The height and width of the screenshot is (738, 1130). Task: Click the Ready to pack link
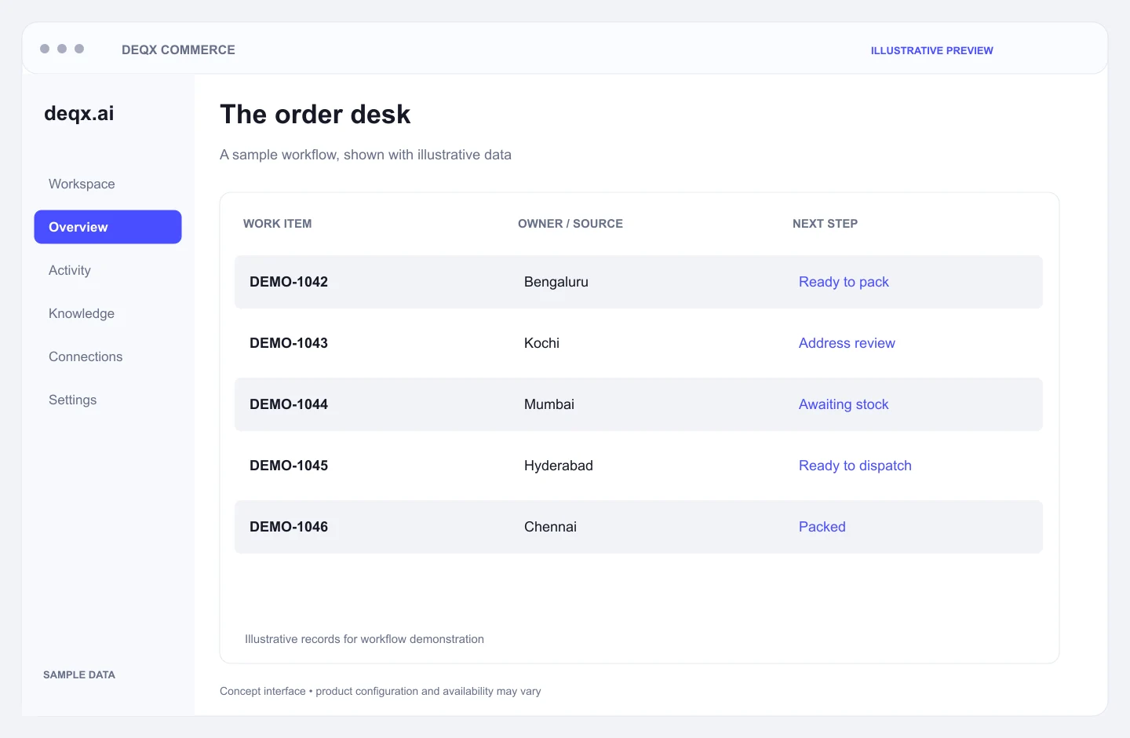click(844, 282)
